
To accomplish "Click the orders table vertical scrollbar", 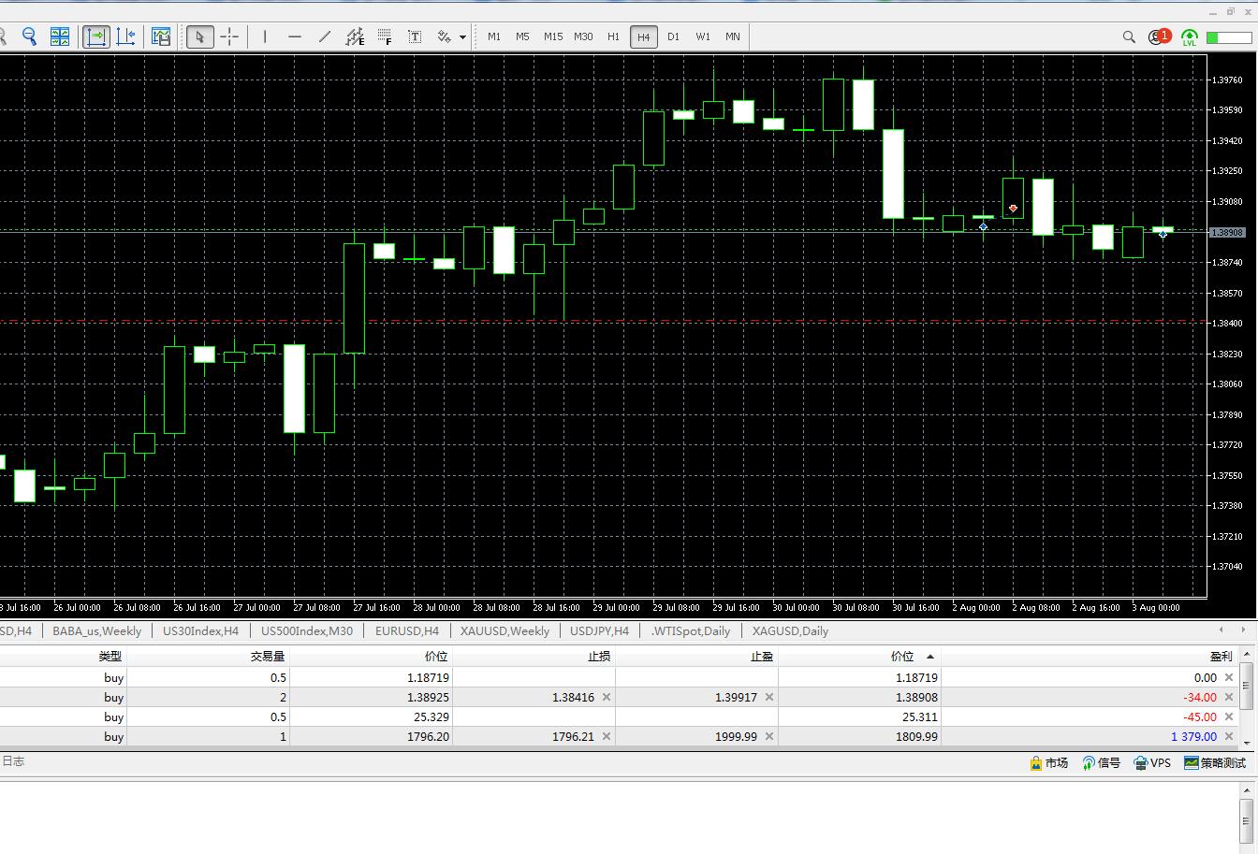I will 1247,696.
